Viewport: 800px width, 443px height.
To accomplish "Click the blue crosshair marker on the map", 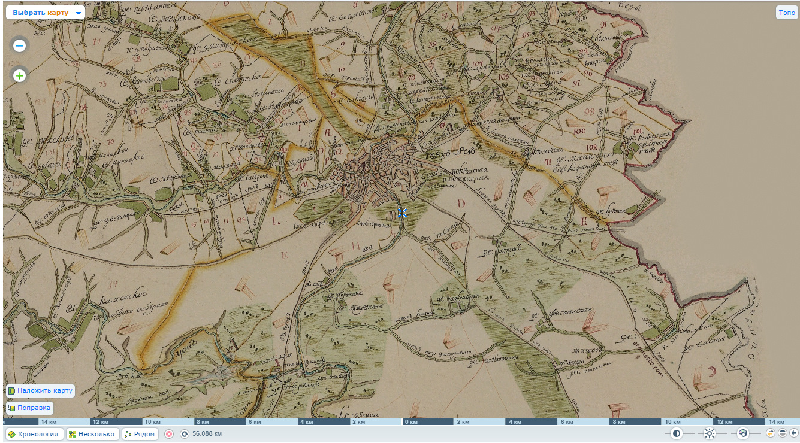I will point(402,213).
